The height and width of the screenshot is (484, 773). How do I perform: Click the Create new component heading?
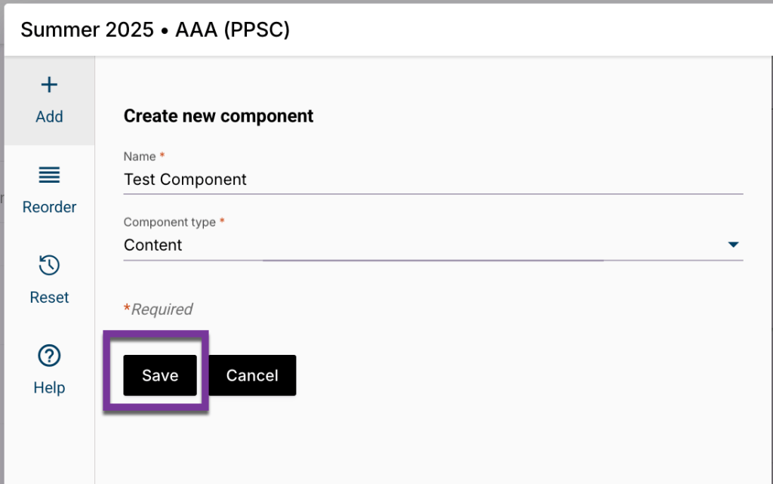coord(218,116)
